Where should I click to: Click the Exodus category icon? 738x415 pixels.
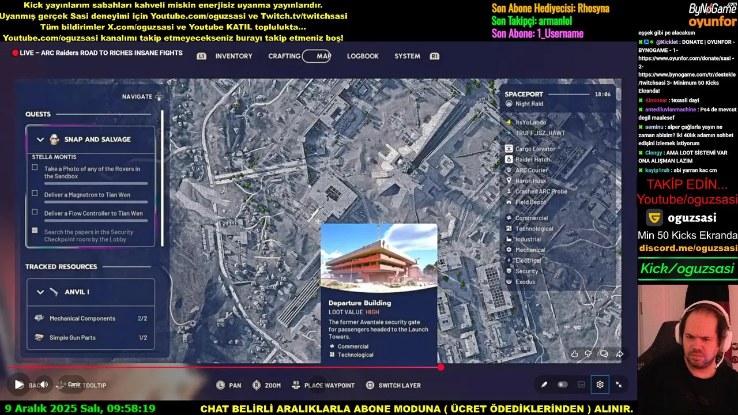[509, 282]
